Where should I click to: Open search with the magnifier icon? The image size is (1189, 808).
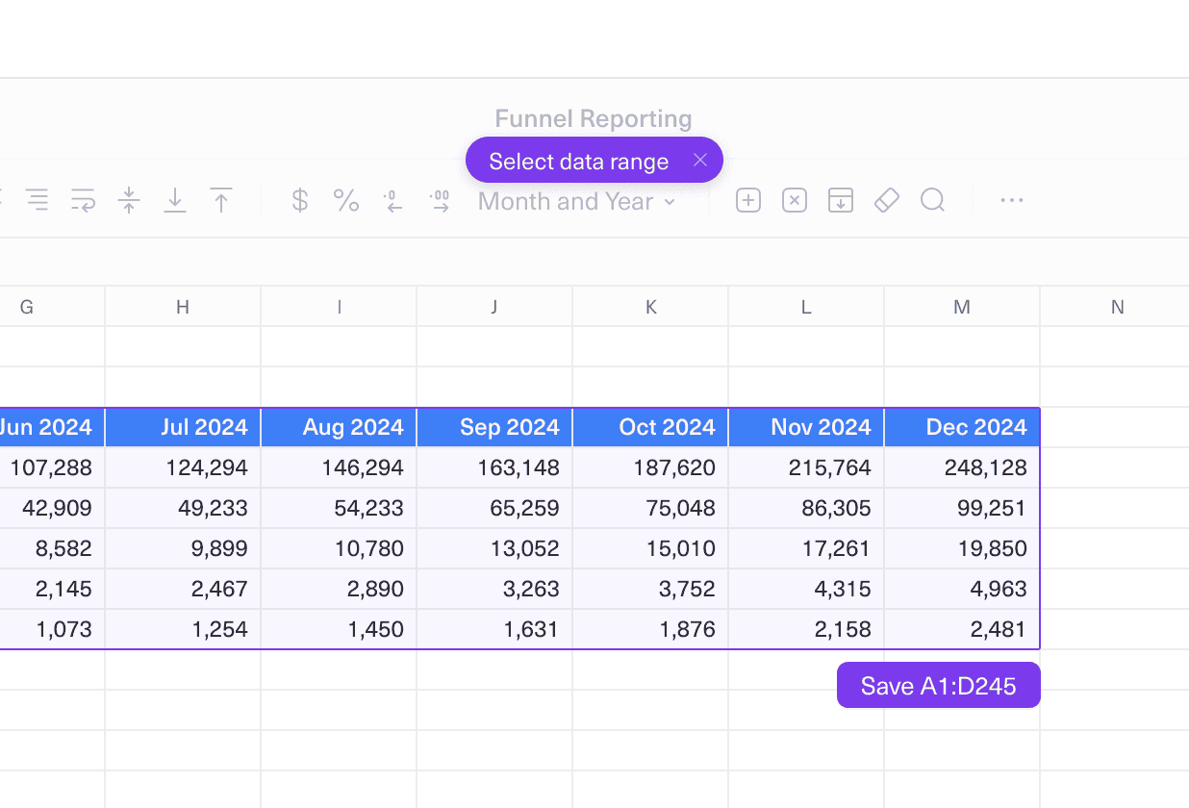[932, 200]
